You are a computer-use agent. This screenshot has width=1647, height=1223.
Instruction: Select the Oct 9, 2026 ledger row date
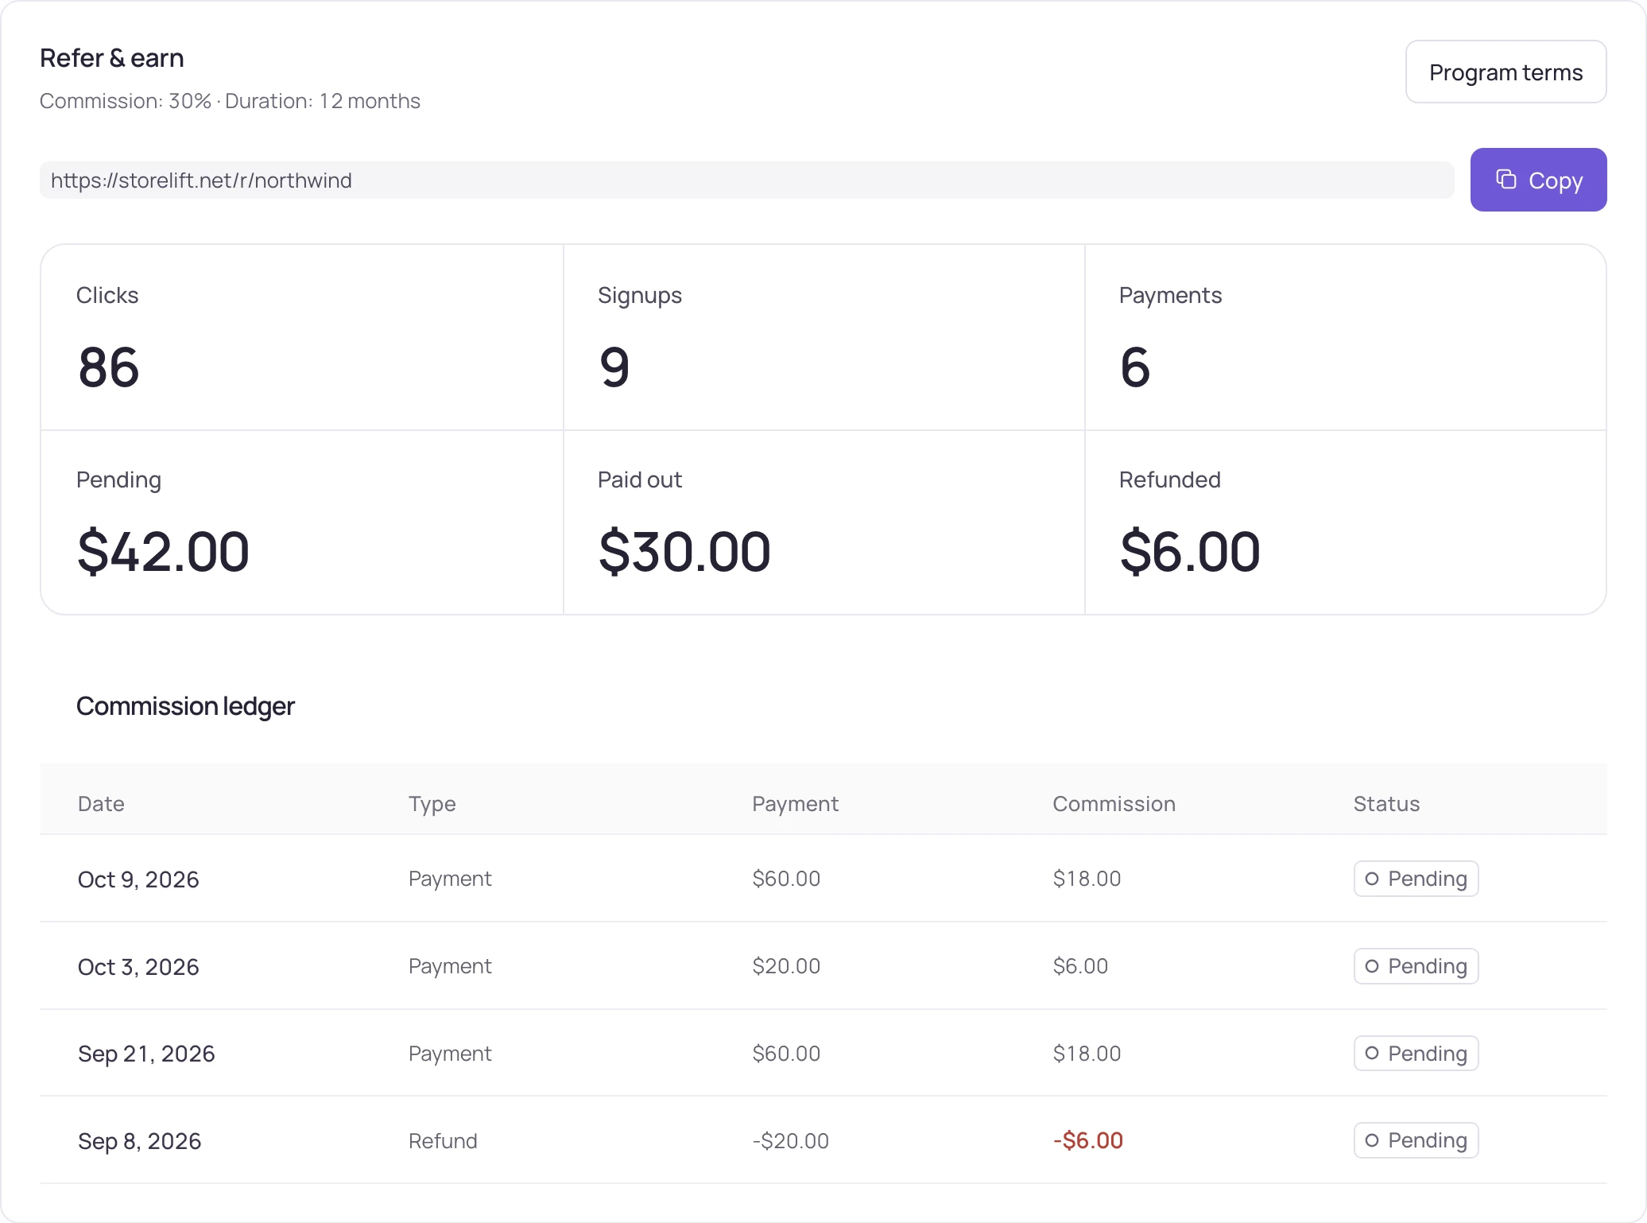point(138,879)
